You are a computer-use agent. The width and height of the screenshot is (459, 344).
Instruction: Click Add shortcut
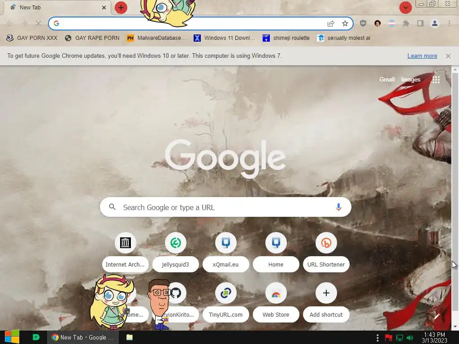pos(326,302)
